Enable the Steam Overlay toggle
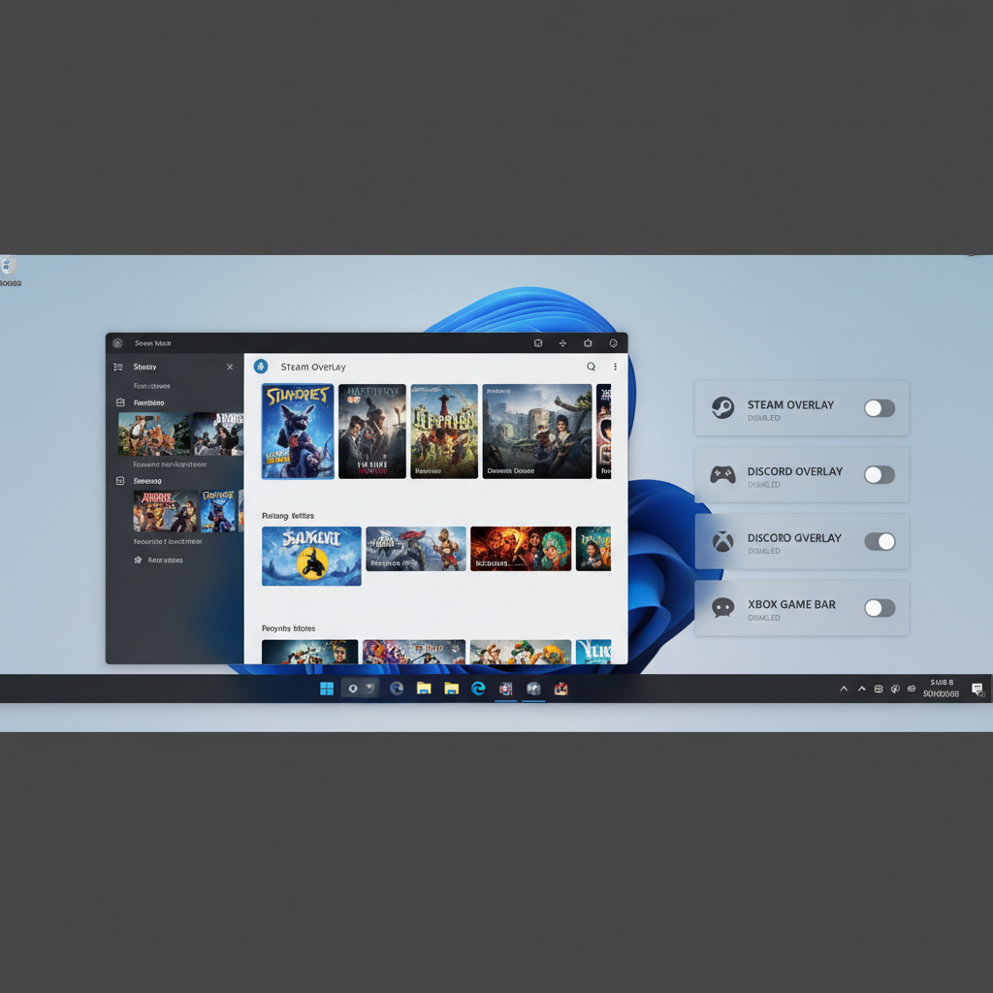Image resolution: width=993 pixels, height=993 pixels. (x=880, y=408)
